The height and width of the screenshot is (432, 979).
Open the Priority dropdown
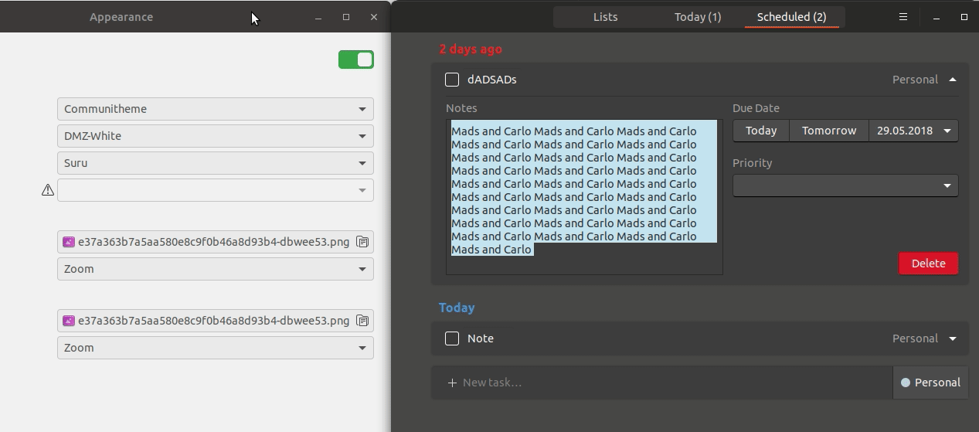[845, 185]
